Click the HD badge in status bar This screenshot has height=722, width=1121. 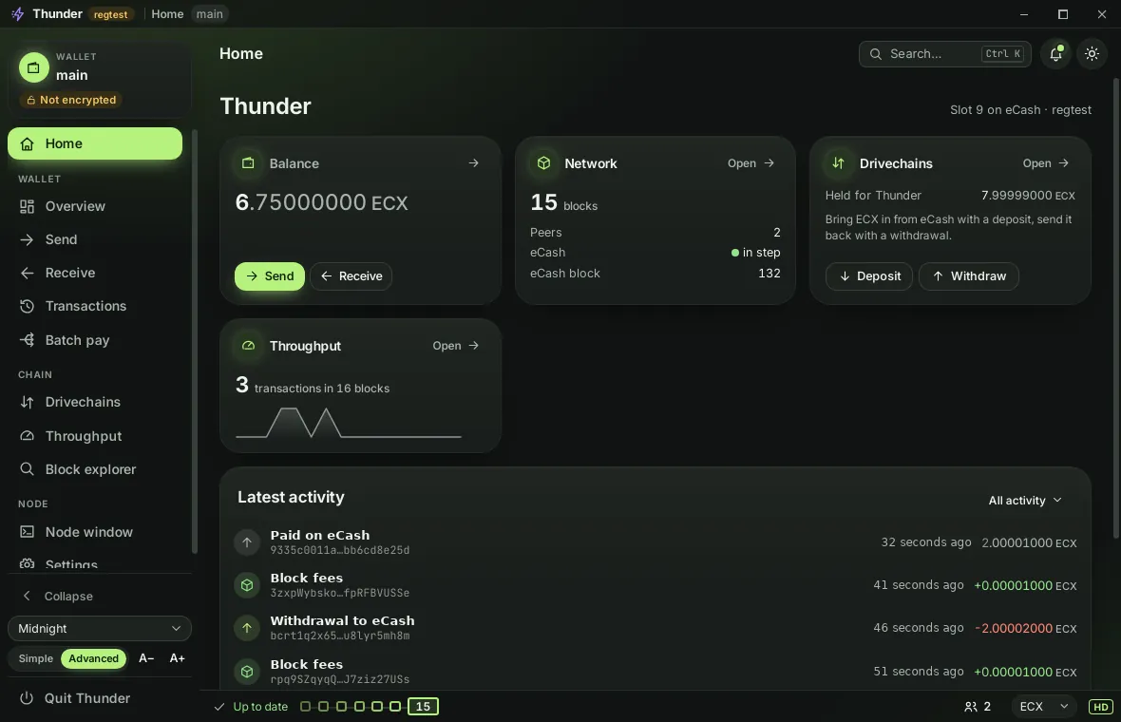pyautogui.click(x=1100, y=706)
